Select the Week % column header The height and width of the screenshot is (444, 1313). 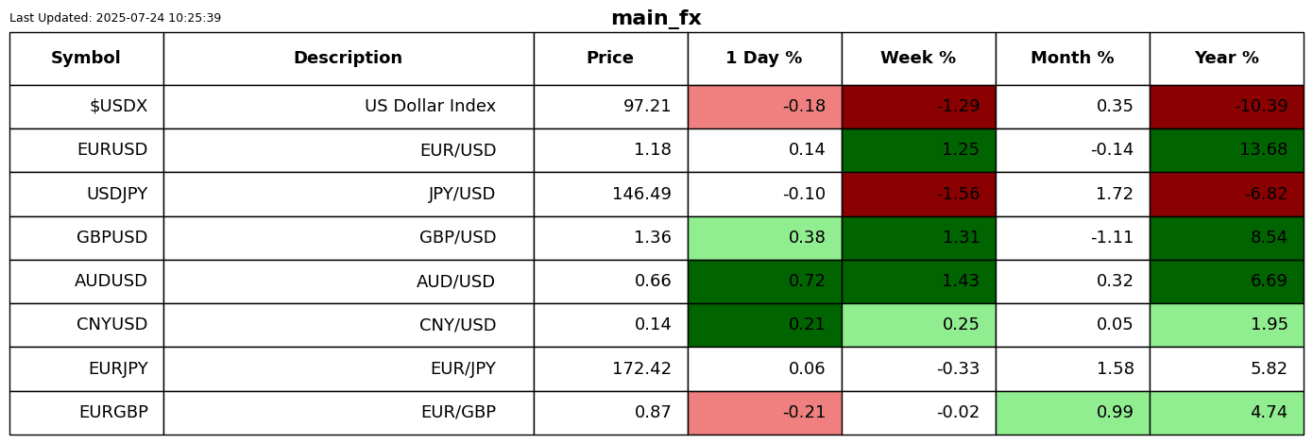click(918, 59)
